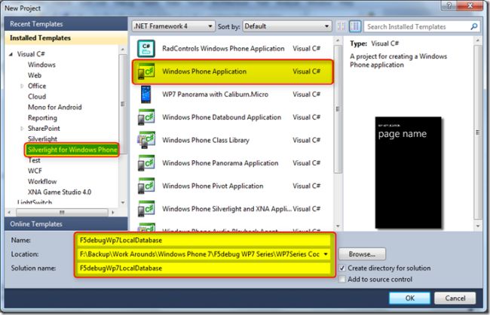Open the .NET Framework 4 dropdown
Image resolution: width=490 pixels, height=315 pixels.
coord(173,26)
